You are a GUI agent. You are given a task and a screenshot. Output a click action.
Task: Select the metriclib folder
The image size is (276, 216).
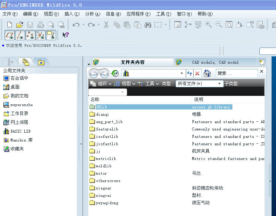(x=103, y=158)
